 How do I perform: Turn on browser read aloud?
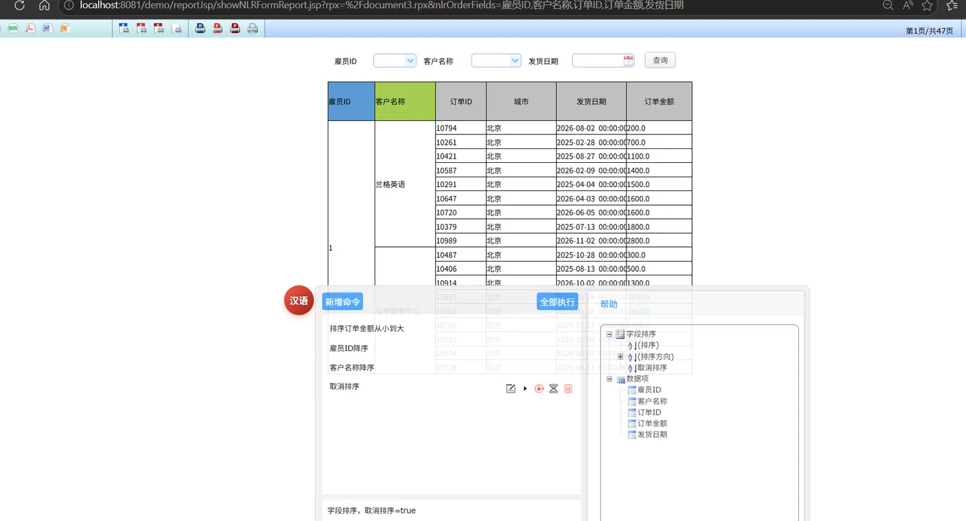coord(907,6)
